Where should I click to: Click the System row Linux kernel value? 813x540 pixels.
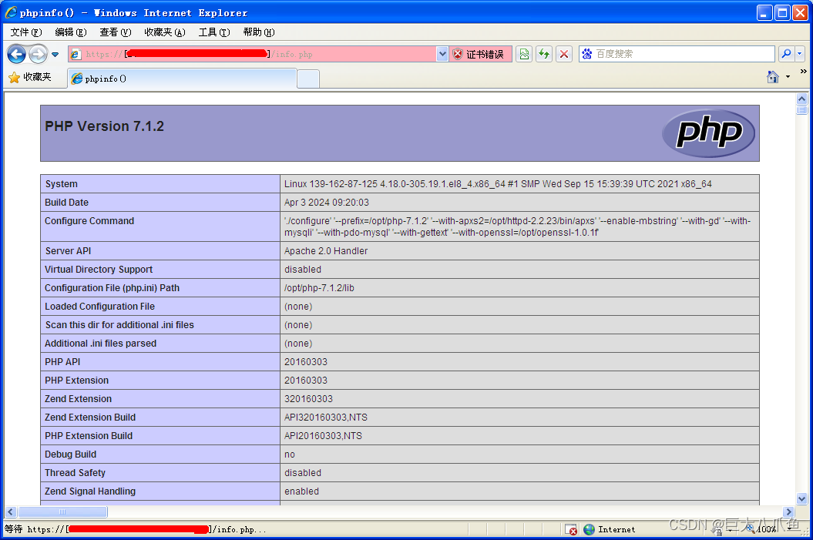(x=498, y=184)
